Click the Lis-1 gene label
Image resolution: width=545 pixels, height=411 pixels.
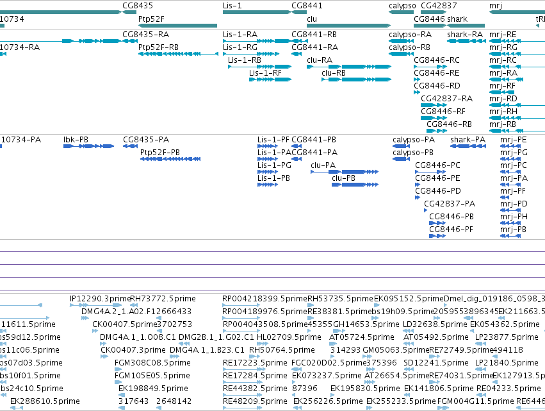232,6
